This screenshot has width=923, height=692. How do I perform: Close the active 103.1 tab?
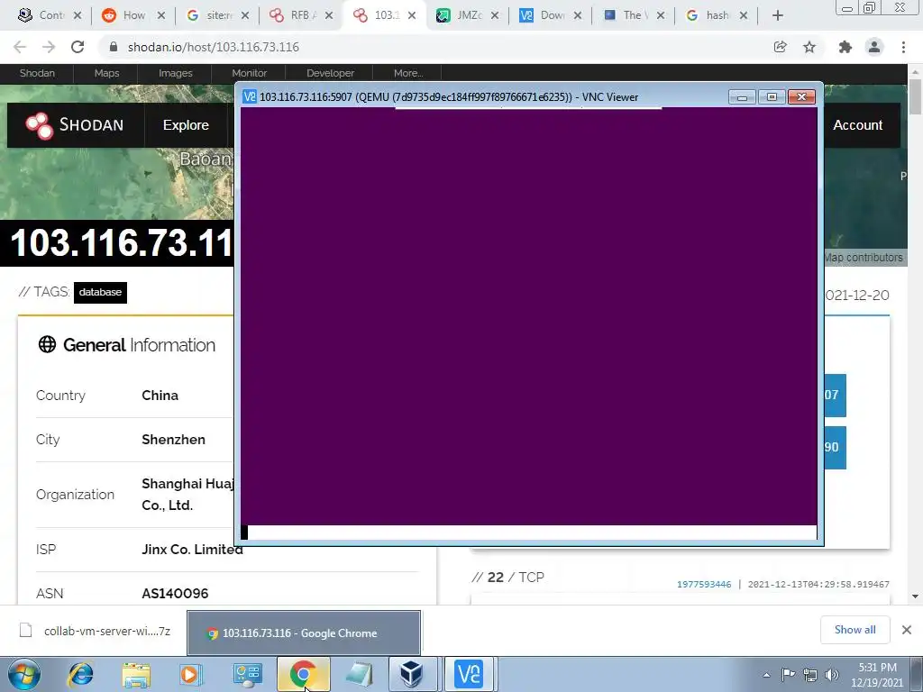coord(412,16)
